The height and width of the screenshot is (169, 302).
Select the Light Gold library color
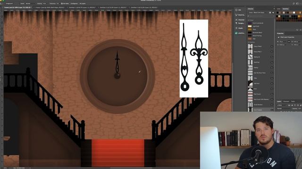click(x=250, y=26)
